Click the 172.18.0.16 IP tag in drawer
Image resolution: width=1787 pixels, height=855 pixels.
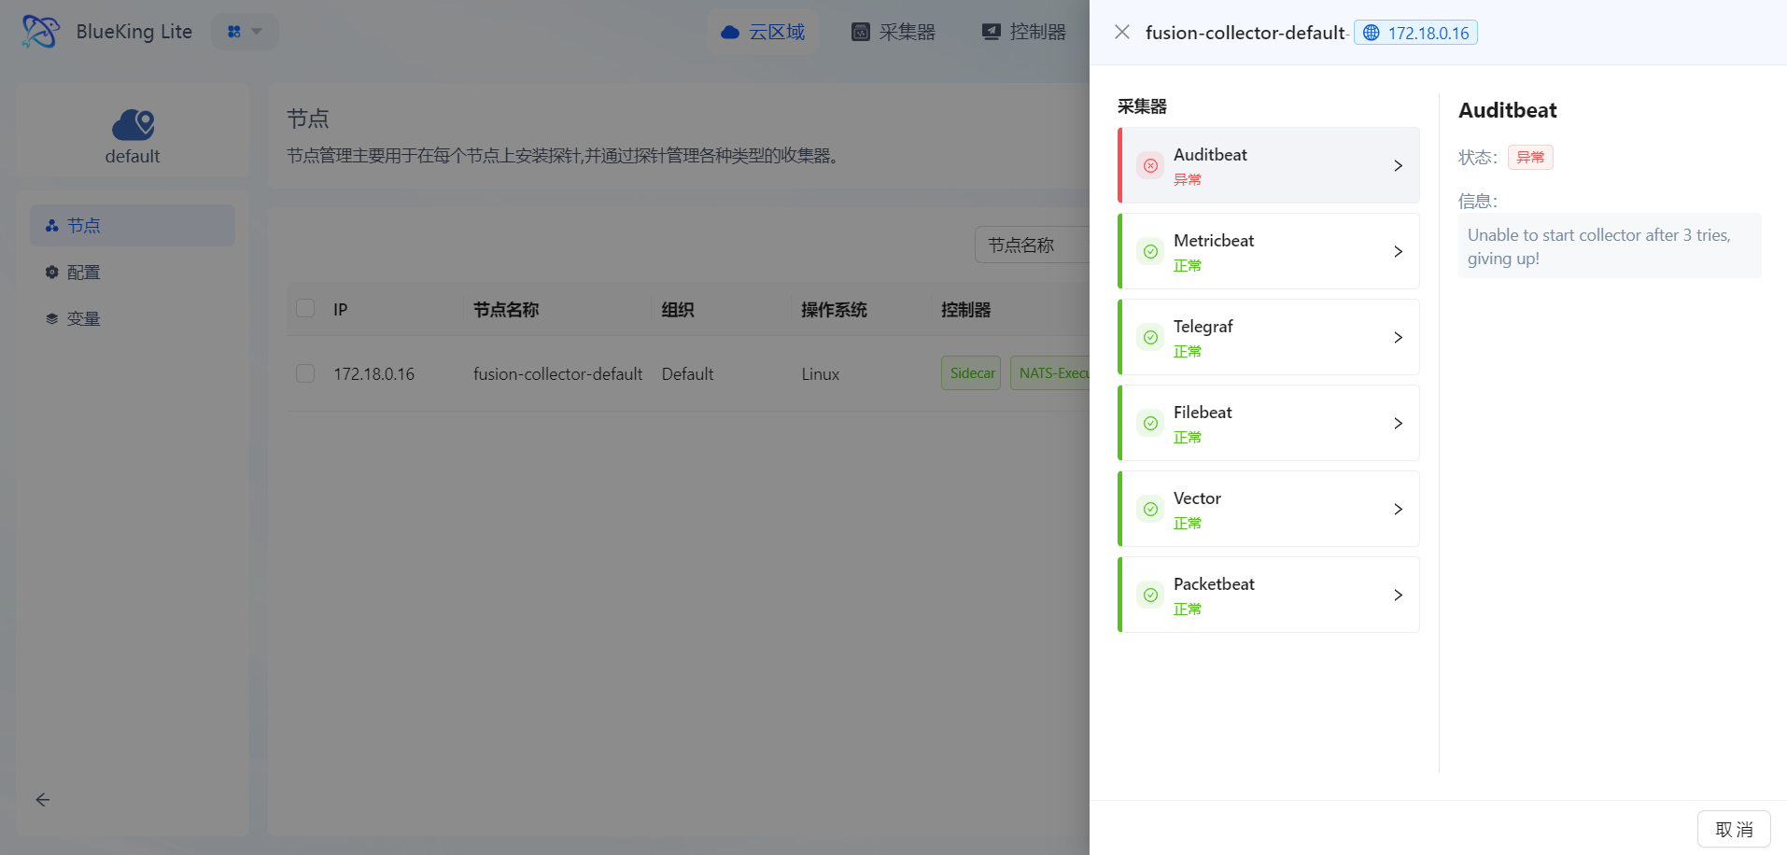(1415, 33)
